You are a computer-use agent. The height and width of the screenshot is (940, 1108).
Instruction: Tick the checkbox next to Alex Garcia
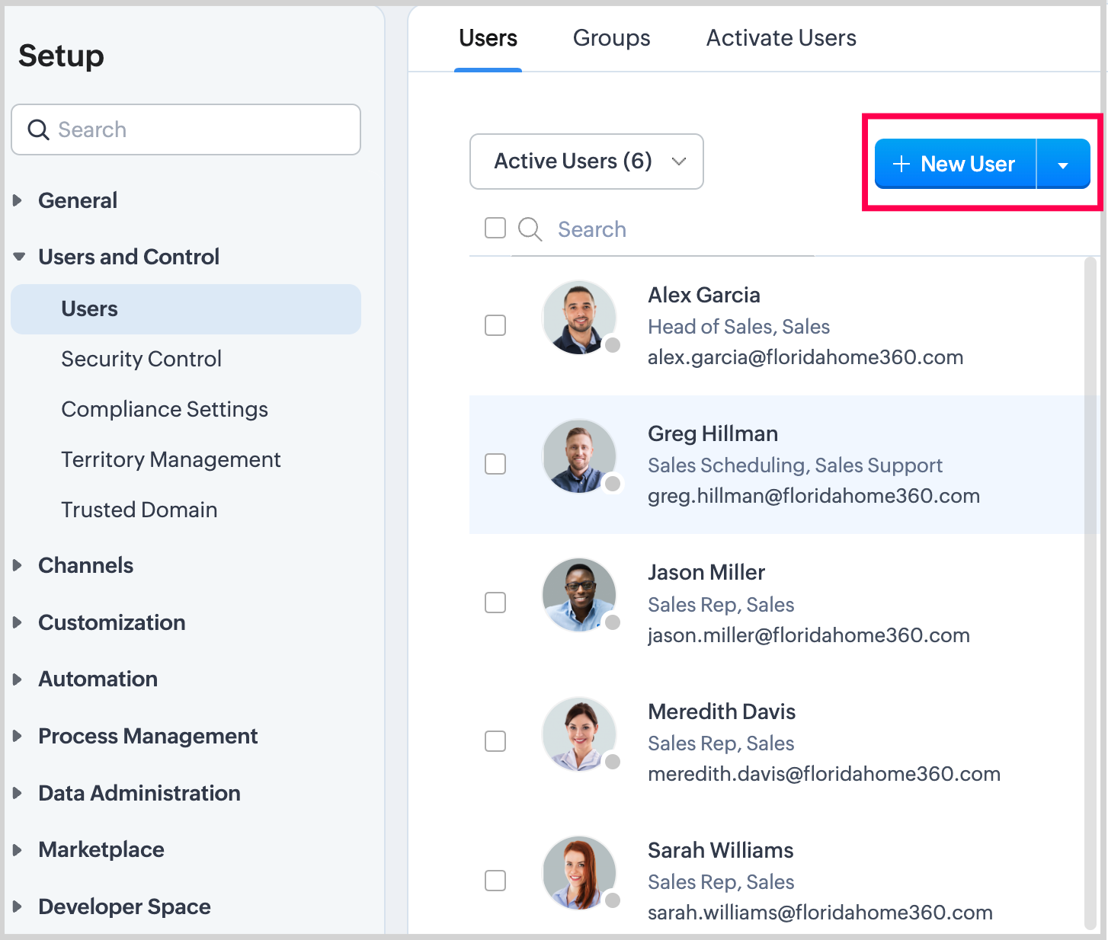click(495, 325)
